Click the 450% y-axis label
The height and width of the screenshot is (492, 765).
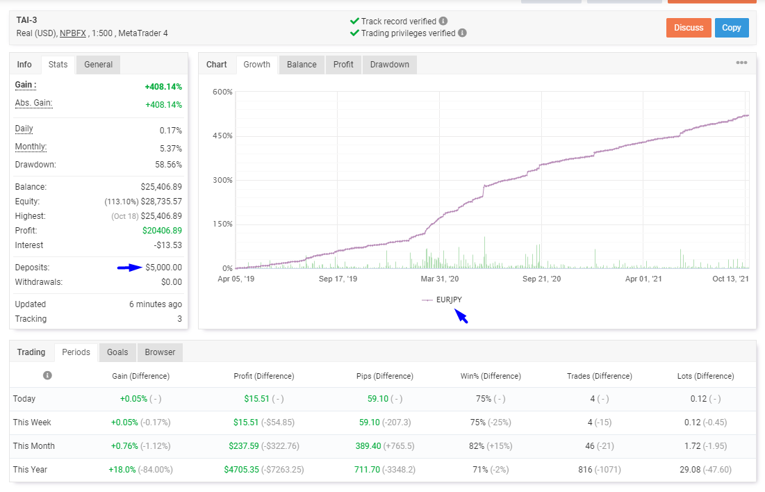click(222, 136)
